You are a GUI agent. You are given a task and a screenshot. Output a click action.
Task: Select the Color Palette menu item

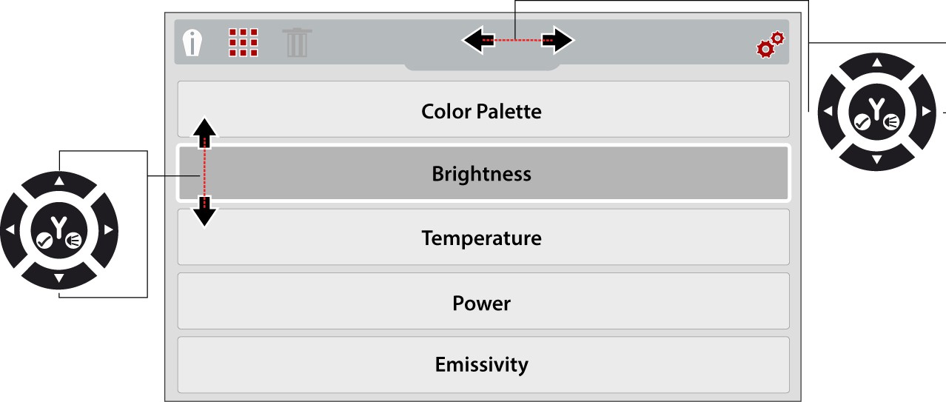tap(483, 110)
